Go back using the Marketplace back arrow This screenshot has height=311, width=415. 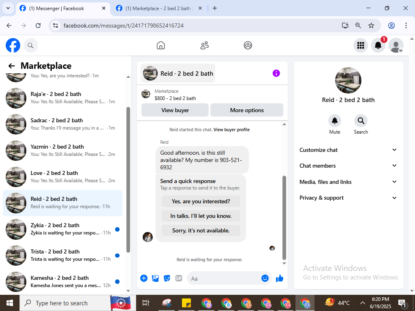[x=12, y=66]
